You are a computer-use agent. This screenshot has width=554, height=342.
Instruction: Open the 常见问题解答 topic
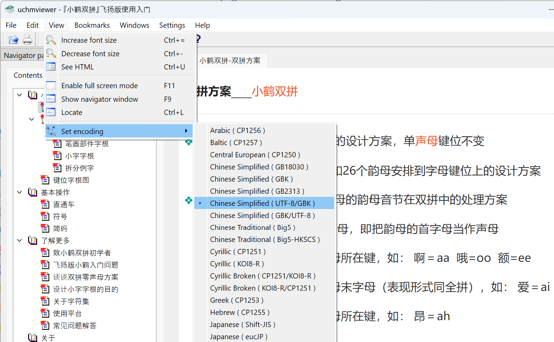(75, 326)
